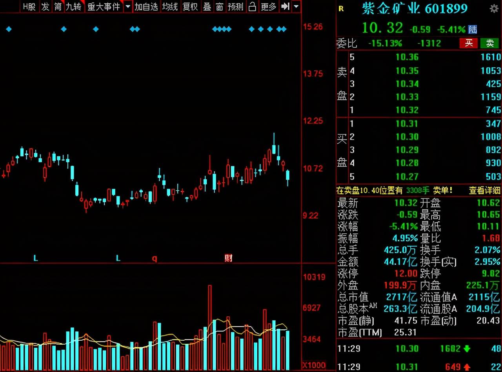Click the green 卖 sell button
This screenshot has height=372, width=502.
[x=489, y=43]
